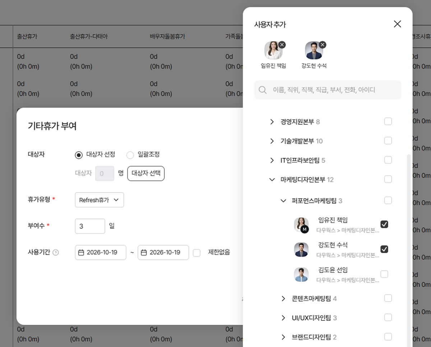
Task: Close the 사용자 추가 panel
Action: pyautogui.click(x=397, y=24)
